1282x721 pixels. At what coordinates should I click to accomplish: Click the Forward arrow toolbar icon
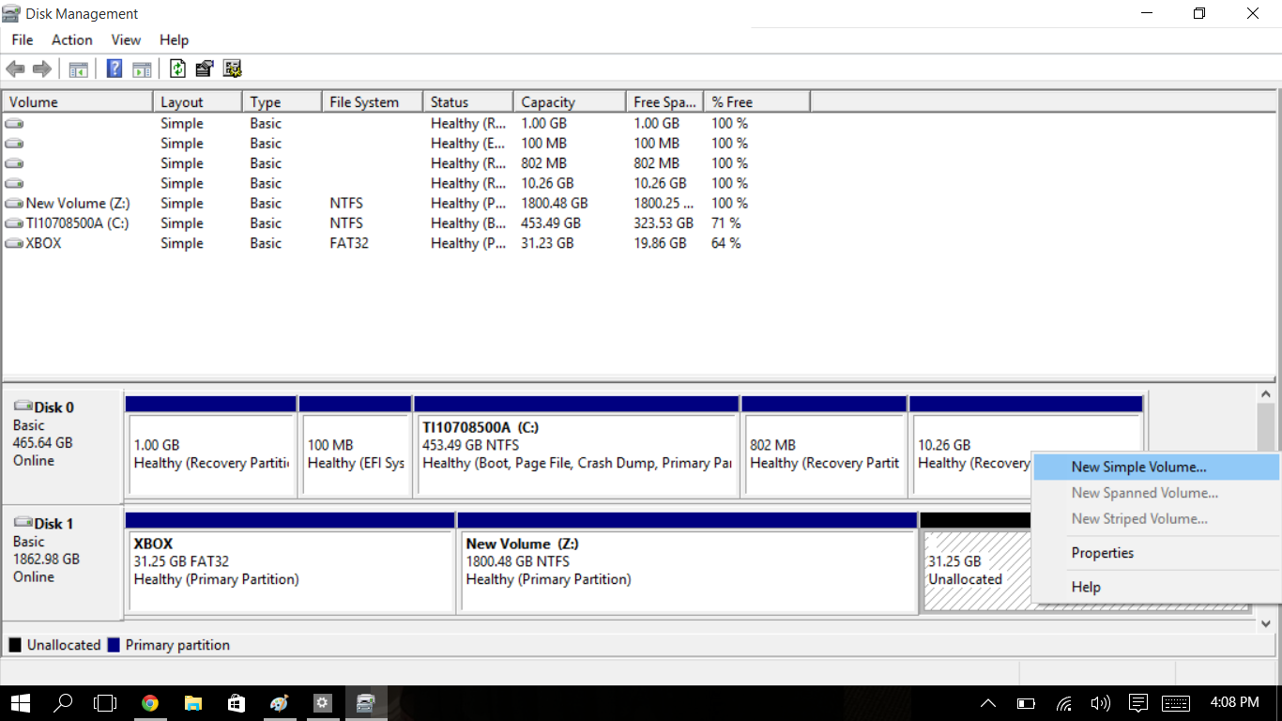pyautogui.click(x=41, y=69)
